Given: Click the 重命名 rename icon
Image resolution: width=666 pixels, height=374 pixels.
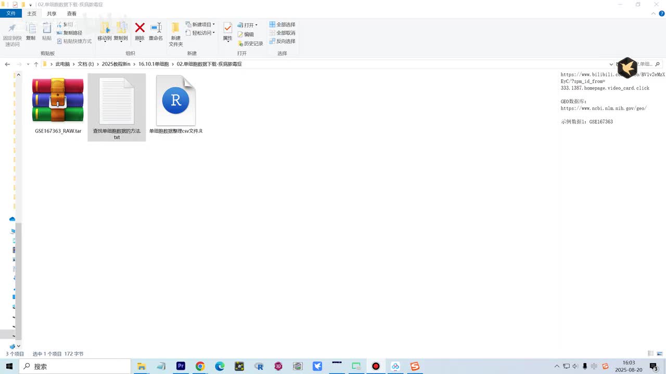Looking at the screenshot, I should (156, 28).
